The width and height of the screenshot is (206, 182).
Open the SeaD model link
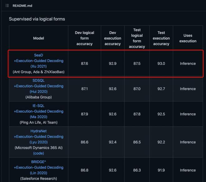[x=39, y=55]
